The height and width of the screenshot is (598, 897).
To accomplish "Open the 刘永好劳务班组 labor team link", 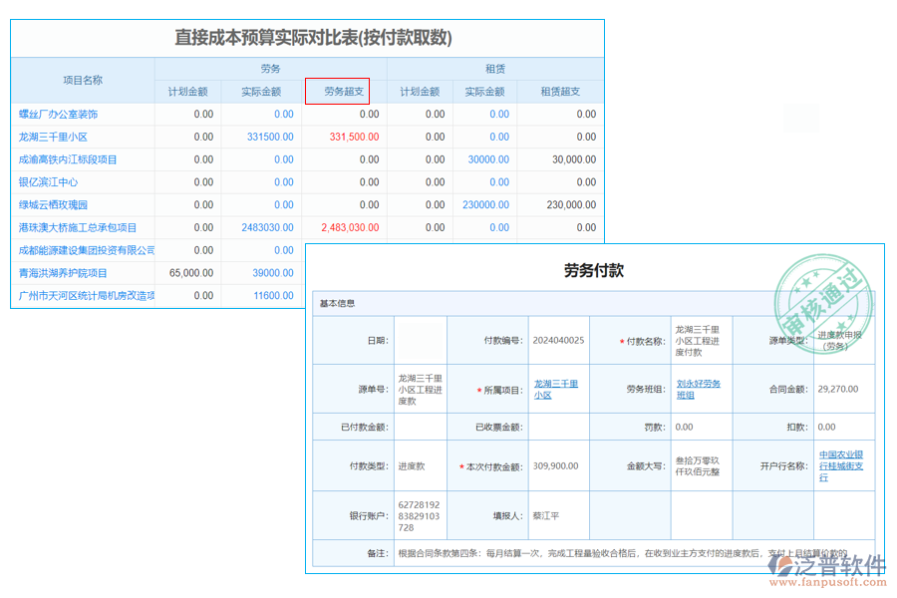I will tap(700, 389).
